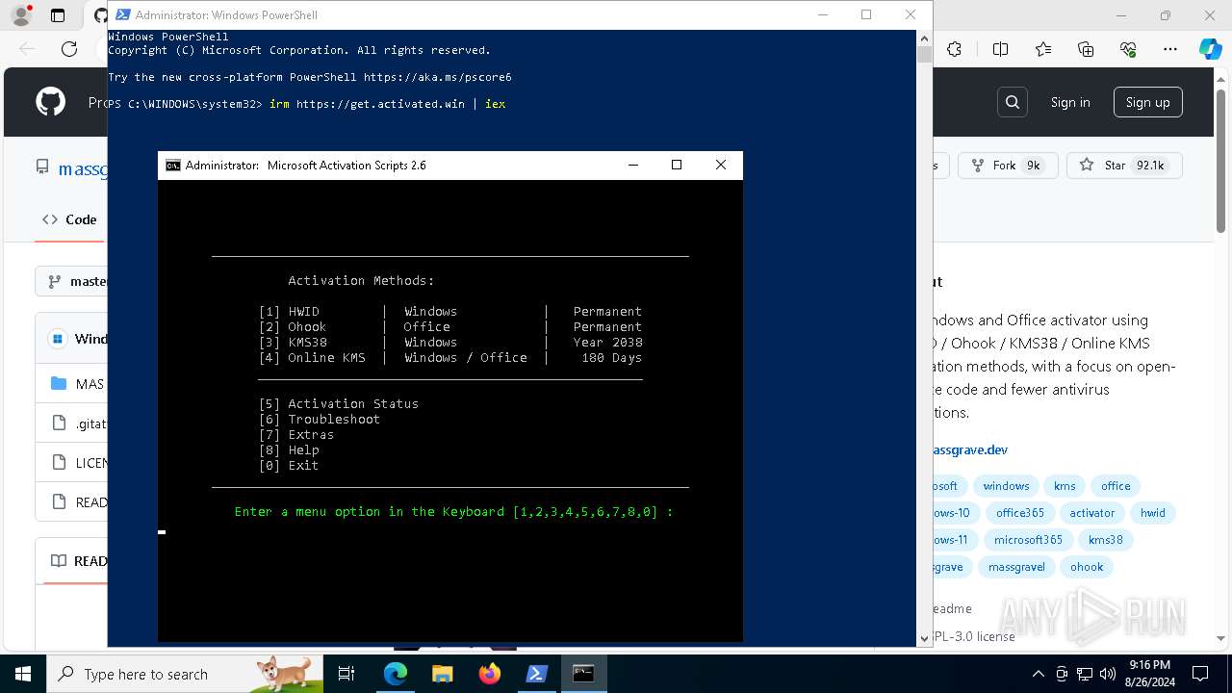Screen dimensions: 1232x693
Task: Click the GitHub search magnifier
Action: coord(1013,102)
